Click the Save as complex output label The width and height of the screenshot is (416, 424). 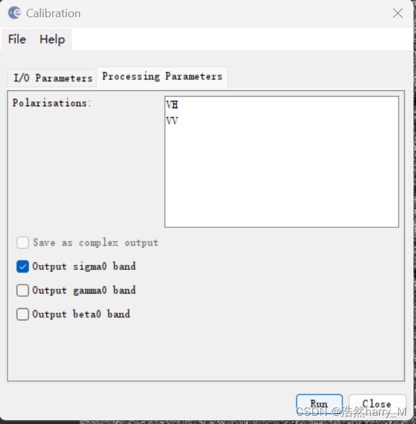coord(95,243)
